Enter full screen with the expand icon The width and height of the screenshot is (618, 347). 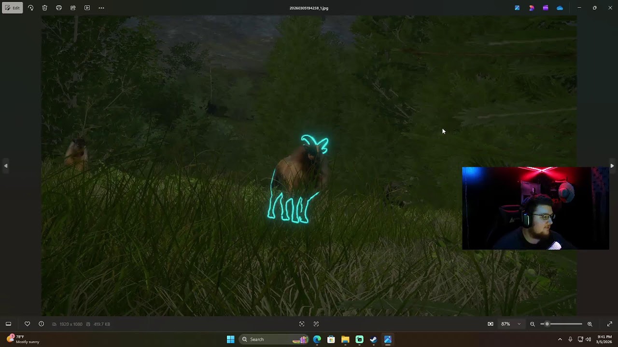610,324
